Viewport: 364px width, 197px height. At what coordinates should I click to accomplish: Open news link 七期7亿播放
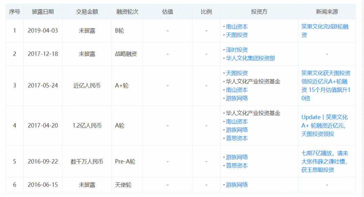[x=325, y=162]
